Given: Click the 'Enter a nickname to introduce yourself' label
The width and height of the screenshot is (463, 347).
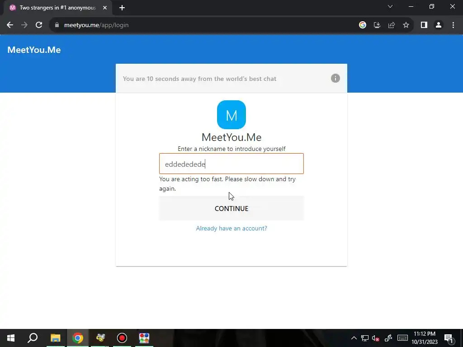Looking at the screenshot, I should [231, 149].
